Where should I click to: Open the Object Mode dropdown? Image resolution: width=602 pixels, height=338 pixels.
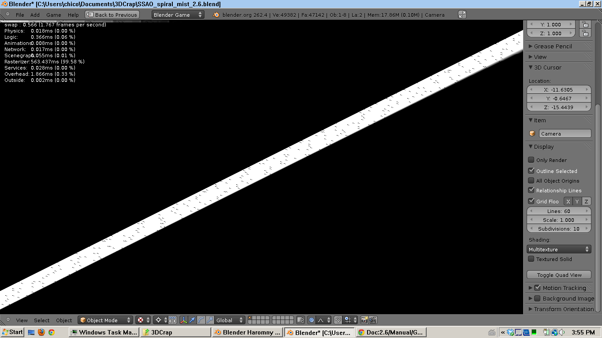[105, 320]
